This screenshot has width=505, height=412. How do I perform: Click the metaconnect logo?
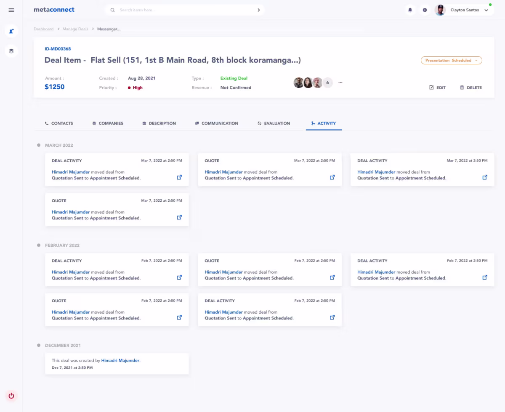tap(54, 10)
